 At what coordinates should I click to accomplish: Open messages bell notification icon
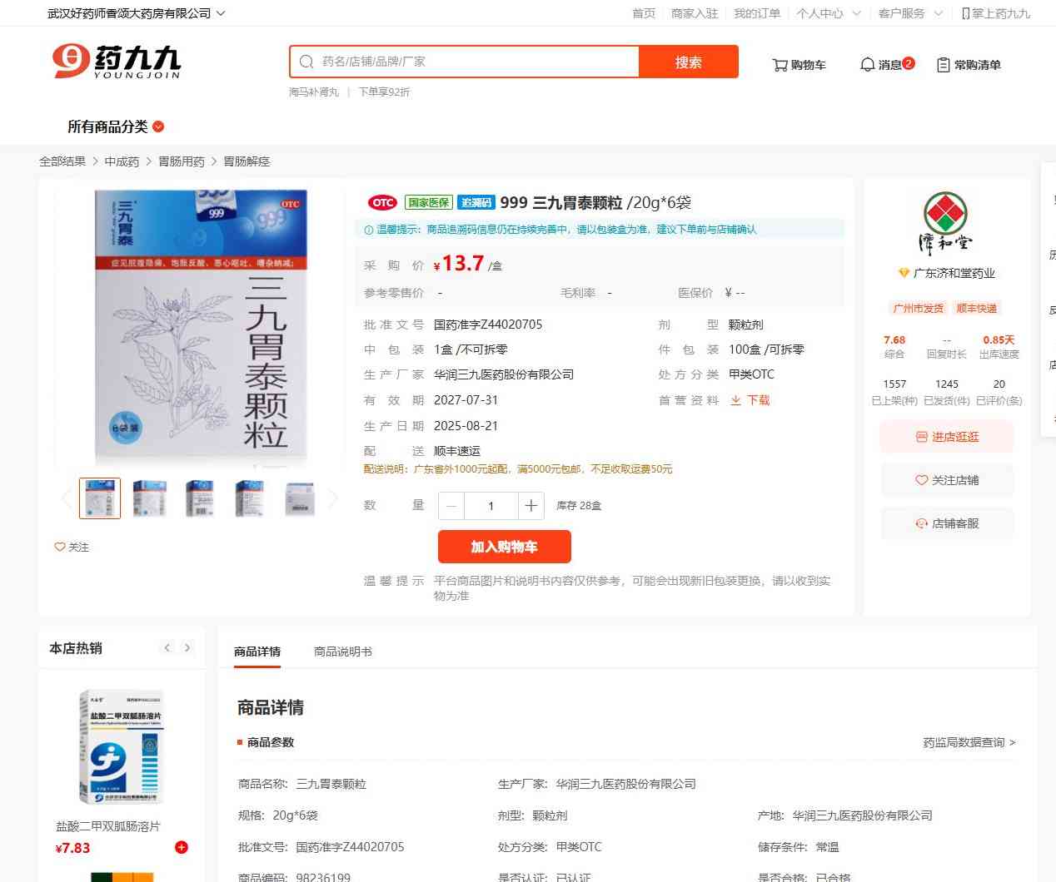click(867, 64)
